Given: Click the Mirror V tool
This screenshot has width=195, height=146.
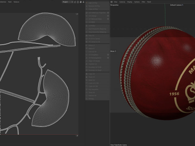Looking at the screenshot, I should [x=97, y=48].
